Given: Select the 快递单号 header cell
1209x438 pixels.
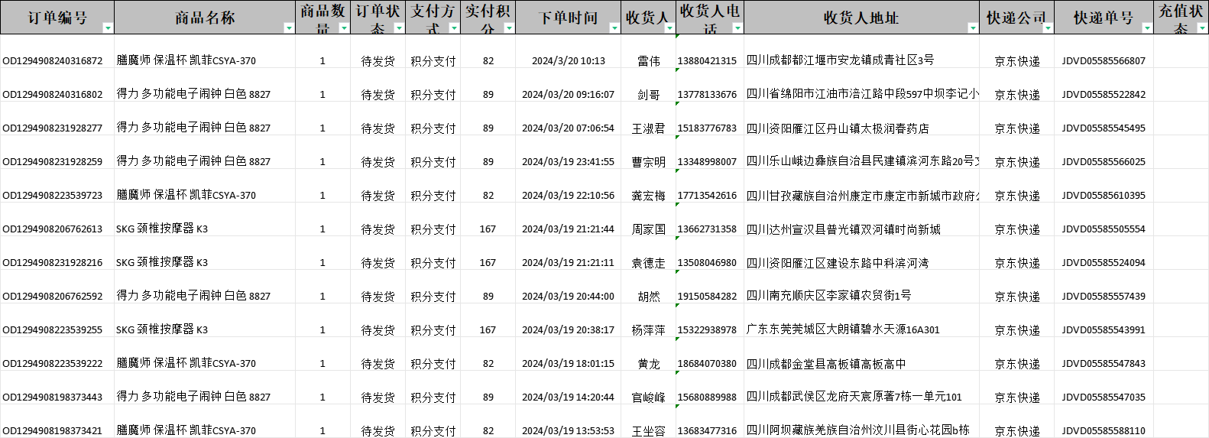Looking at the screenshot, I should click(1104, 18).
